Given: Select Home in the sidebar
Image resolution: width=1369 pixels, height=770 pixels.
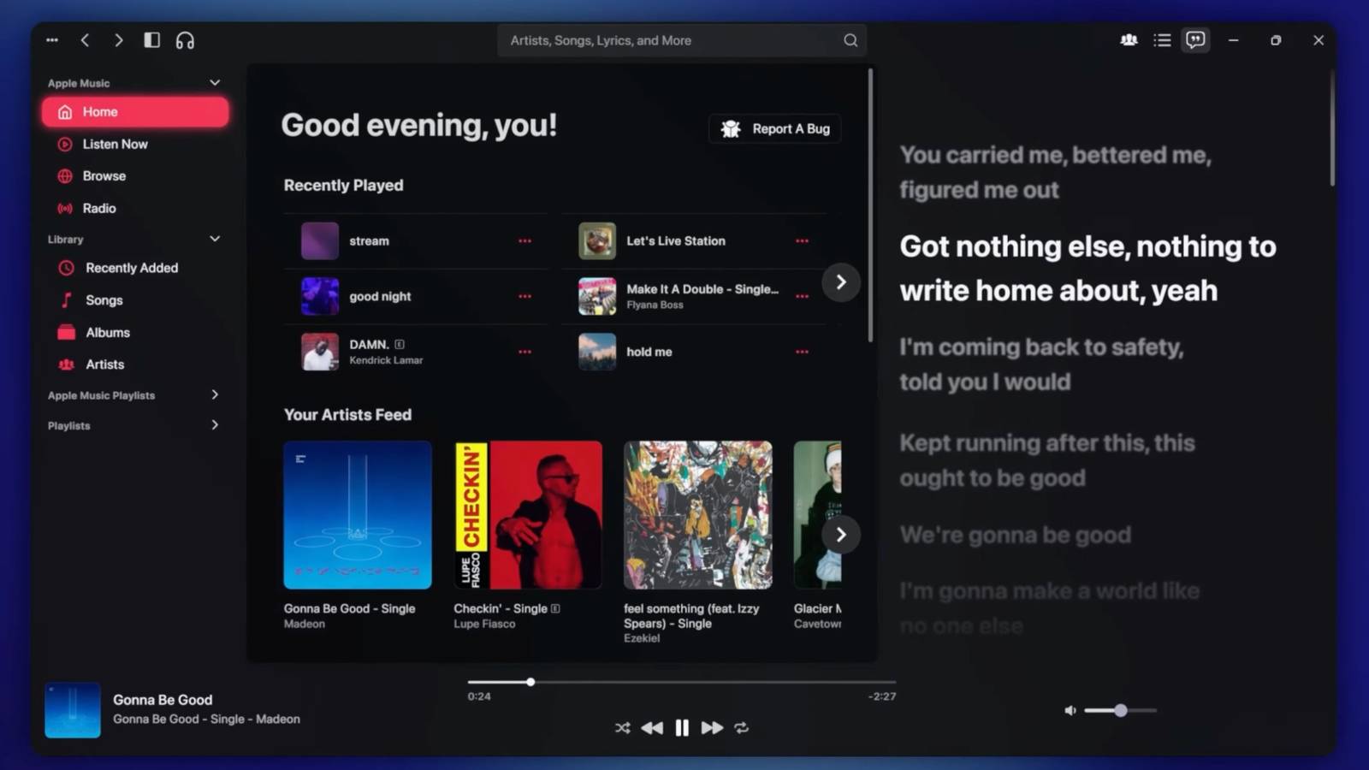Looking at the screenshot, I should pos(135,112).
